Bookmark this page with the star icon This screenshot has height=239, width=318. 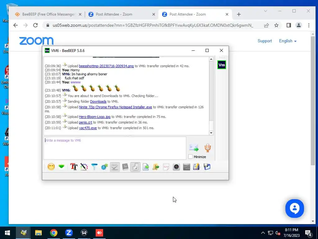(276, 25)
